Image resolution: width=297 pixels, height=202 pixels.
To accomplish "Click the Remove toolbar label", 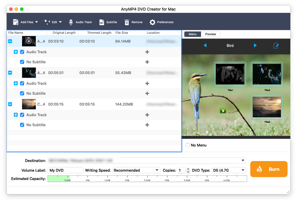I will click(x=137, y=22).
